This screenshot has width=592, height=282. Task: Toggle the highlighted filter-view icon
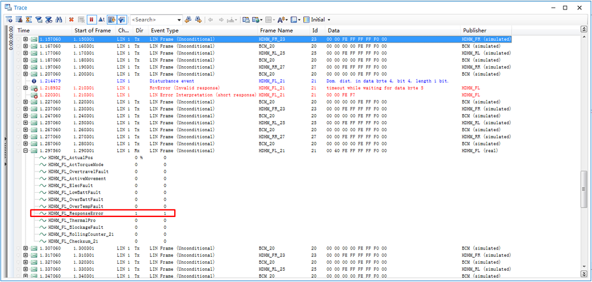pyautogui.click(x=122, y=20)
